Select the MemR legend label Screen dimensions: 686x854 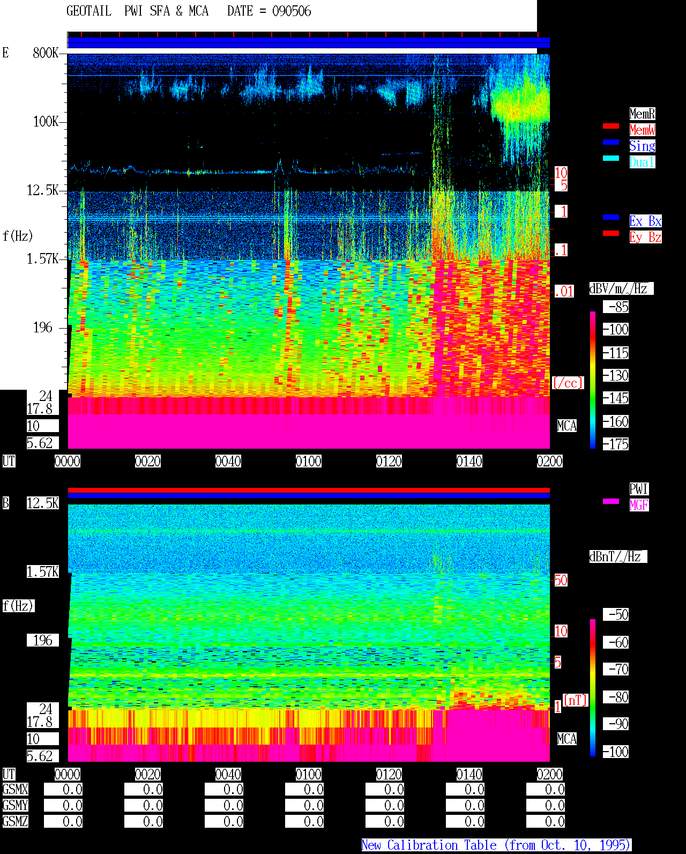[642, 114]
